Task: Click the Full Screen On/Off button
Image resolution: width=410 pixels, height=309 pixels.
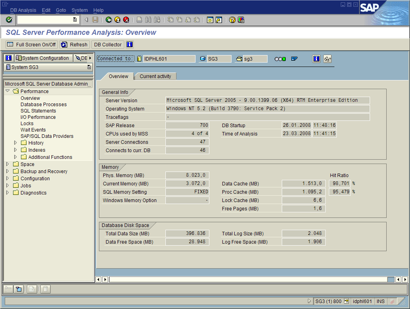Action: 32,44
